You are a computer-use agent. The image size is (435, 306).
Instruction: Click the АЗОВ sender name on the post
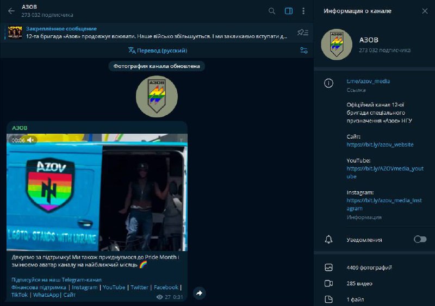(x=20, y=128)
